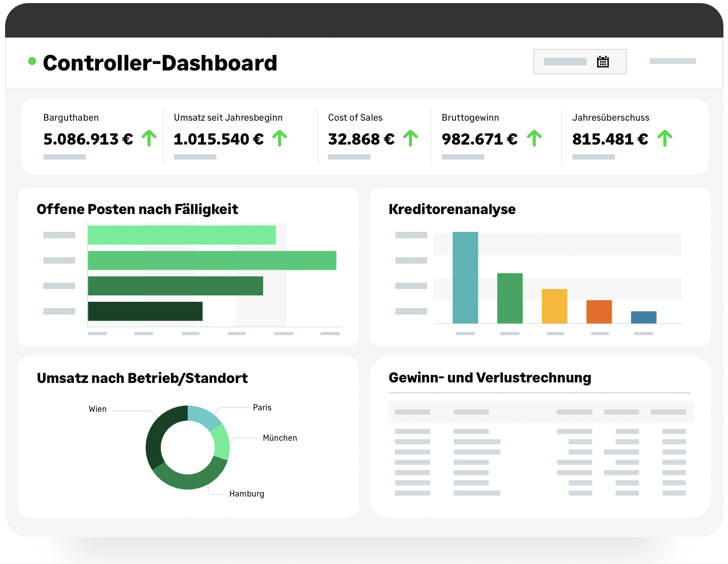The width and height of the screenshot is (728, 564).
Task: Open the date range selector field
Action: (x=566, y=62)
